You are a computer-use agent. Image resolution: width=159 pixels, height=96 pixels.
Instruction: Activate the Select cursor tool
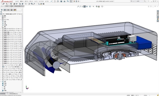point(71,1)
